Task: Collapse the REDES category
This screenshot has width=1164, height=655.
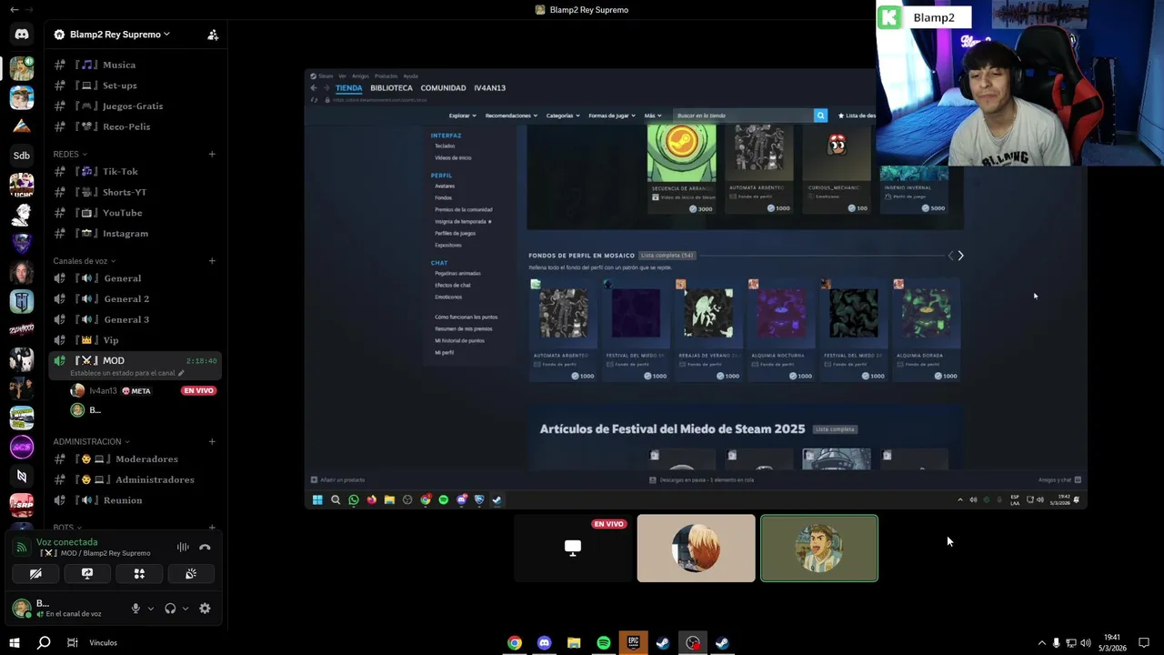Action: coord(70,154)
